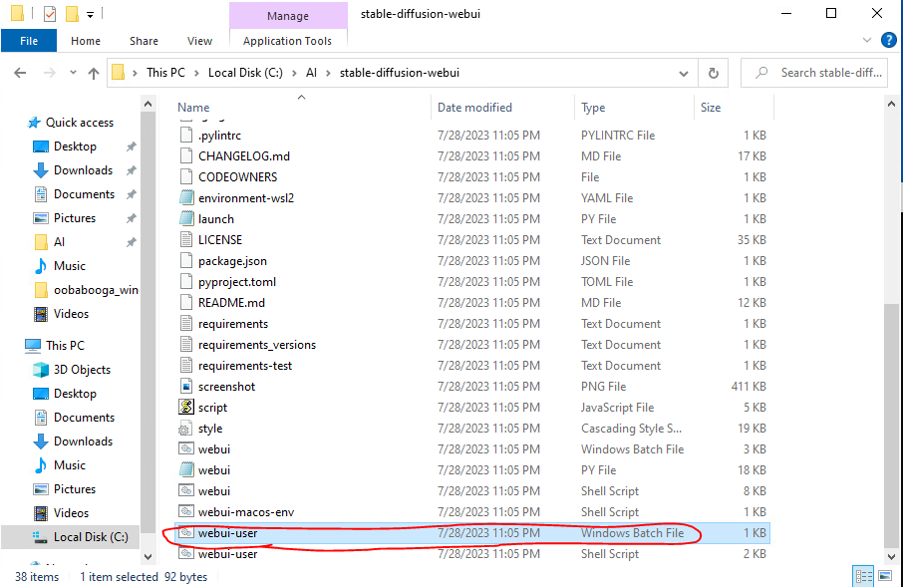Screen dimensions: 903x587
Task: Select the webui Windows Batch File icon
Action: click(186, 448)
